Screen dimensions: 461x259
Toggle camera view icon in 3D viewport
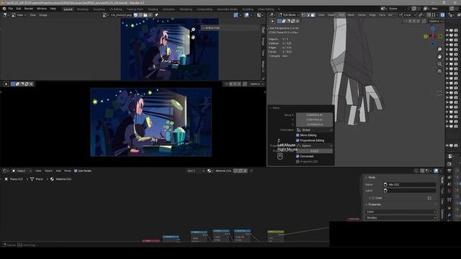pyautogui.click(x=439, y=64)
